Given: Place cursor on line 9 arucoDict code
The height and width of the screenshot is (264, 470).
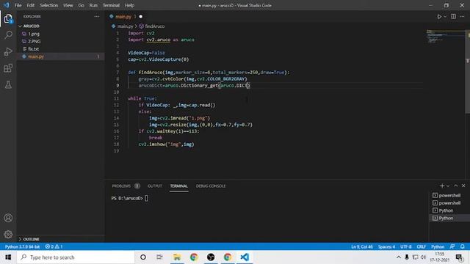Looking at the screenshot, I should pos(194,86).
